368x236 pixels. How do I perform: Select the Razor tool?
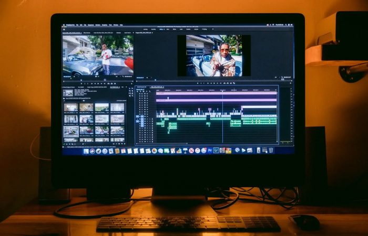coord(132,91)
